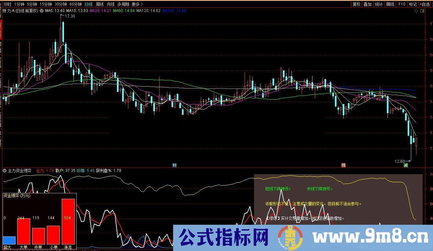Click the blue 超大 bar in 资金博弈 panel

tap(10, 241)
